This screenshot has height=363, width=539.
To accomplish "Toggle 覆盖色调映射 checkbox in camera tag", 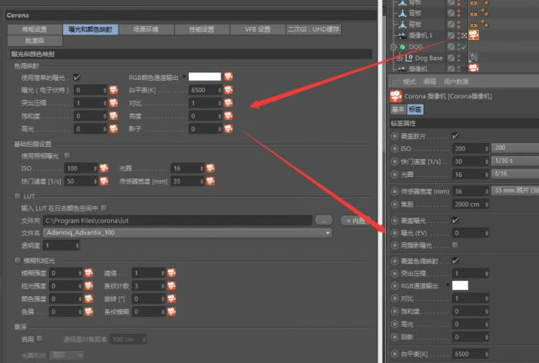I will [455, 261].
